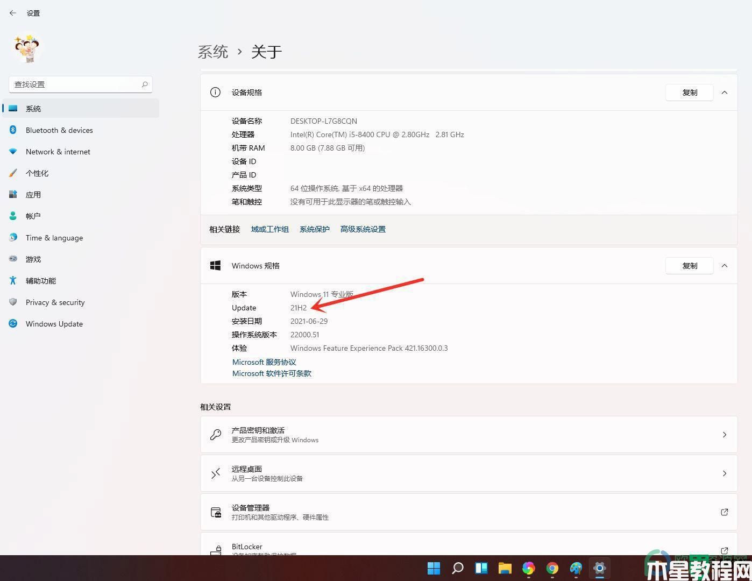The width and height of the screenshot is (752, 581).
Task: Launch Google Chrome from the taskbar
Action: point(552,568)
